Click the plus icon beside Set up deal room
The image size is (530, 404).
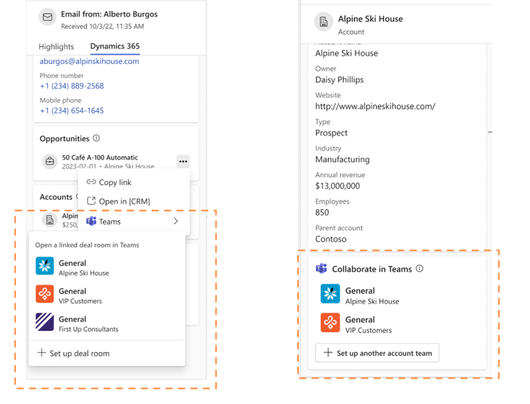(x=42, y=353)
